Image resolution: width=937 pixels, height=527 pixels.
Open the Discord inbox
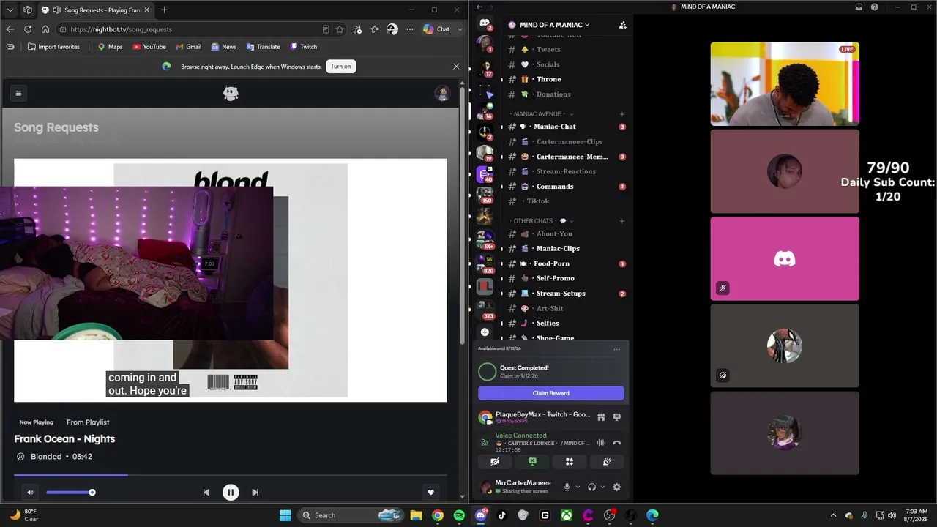859,7
